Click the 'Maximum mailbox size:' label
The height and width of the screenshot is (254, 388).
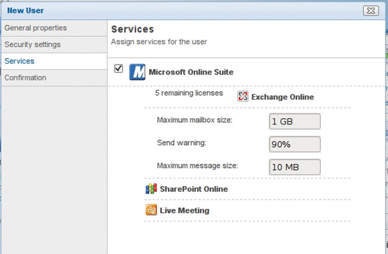pos(195,120)
